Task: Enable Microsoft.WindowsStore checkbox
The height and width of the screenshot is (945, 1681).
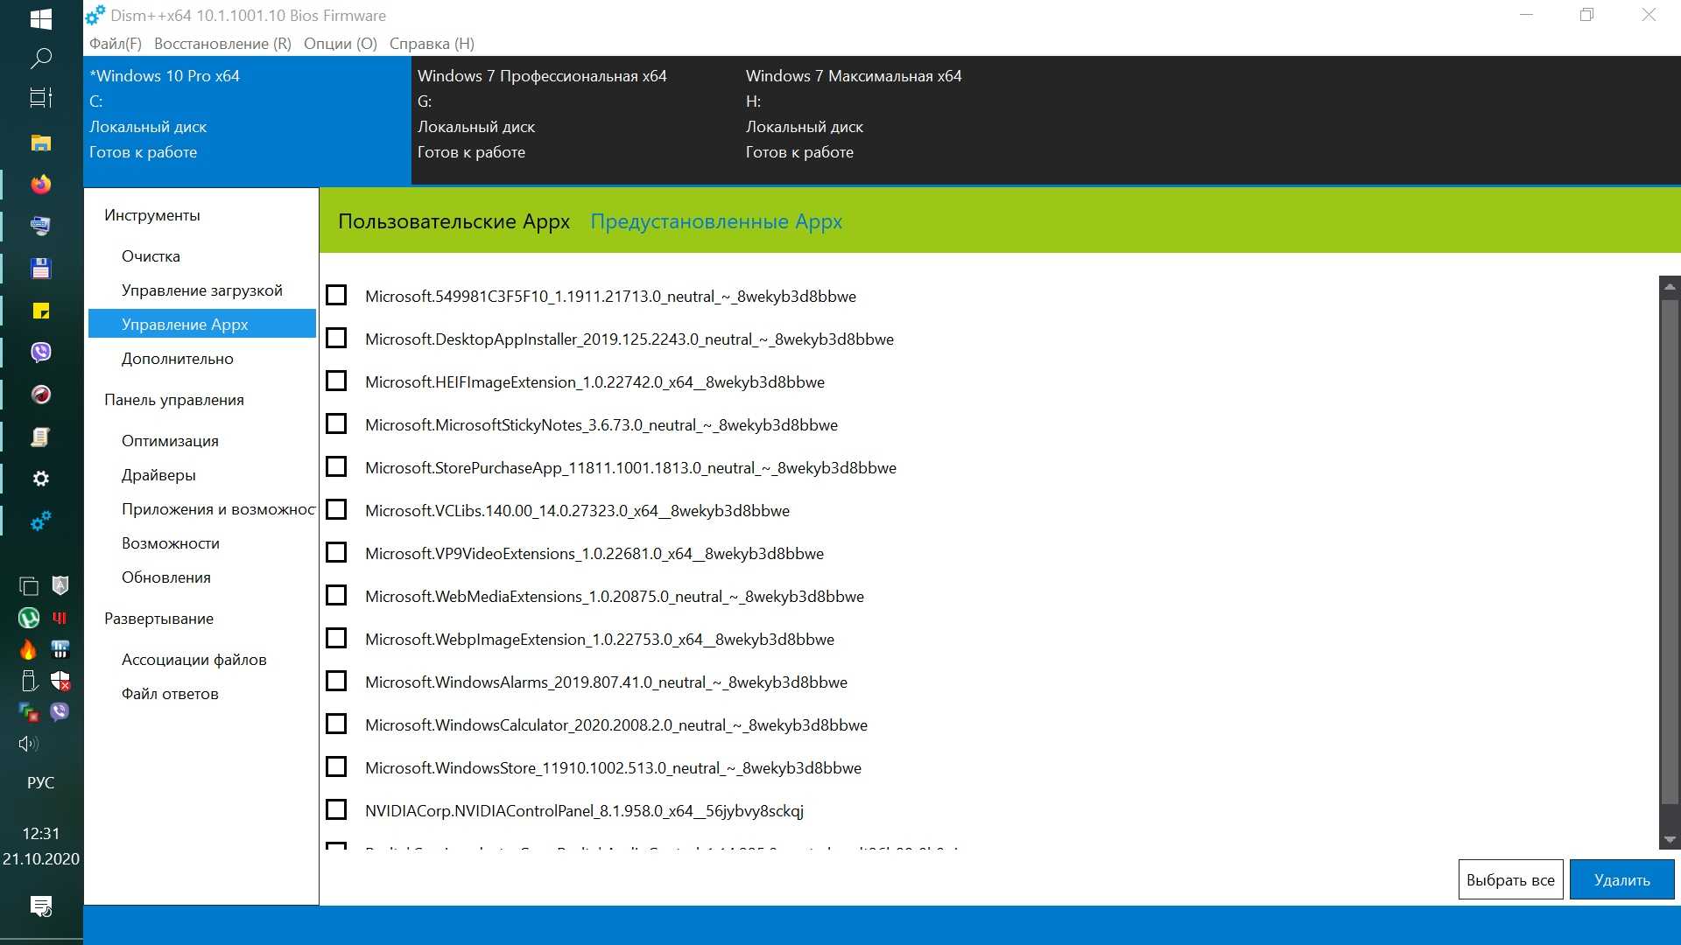Action: pos(336,767)
